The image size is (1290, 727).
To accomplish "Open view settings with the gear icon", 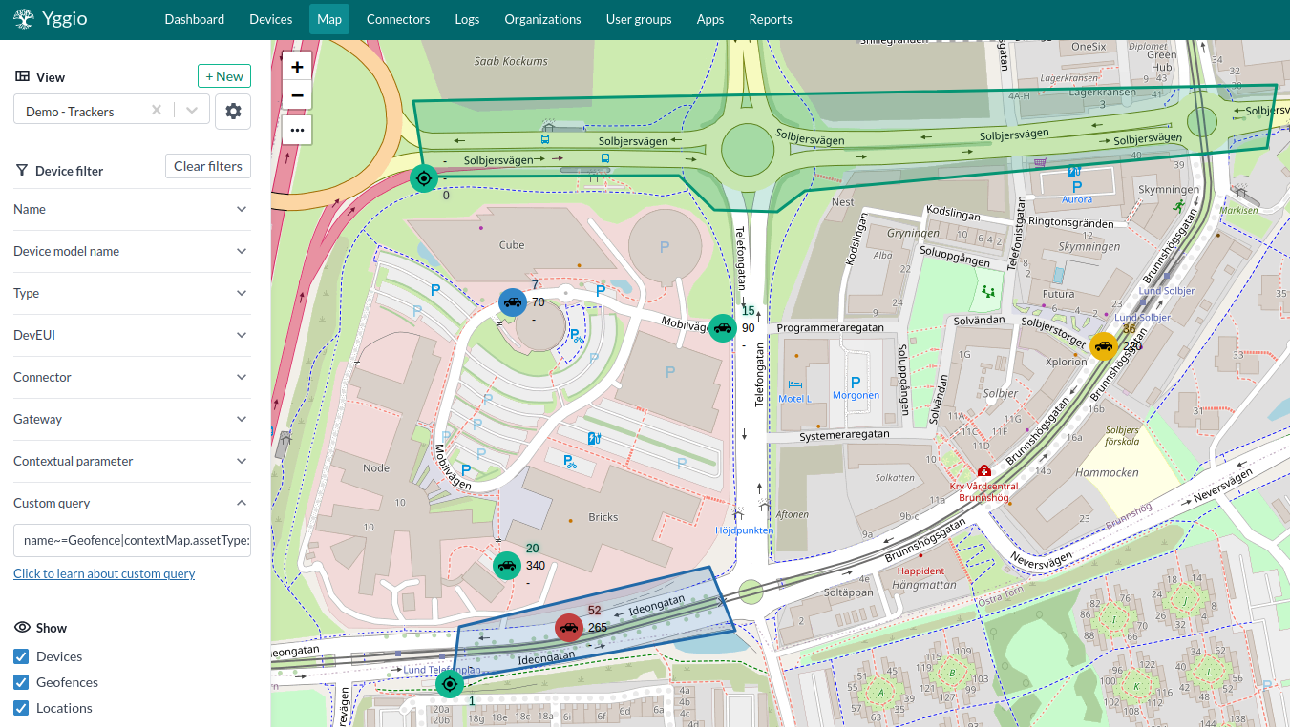I will point(232,111).
